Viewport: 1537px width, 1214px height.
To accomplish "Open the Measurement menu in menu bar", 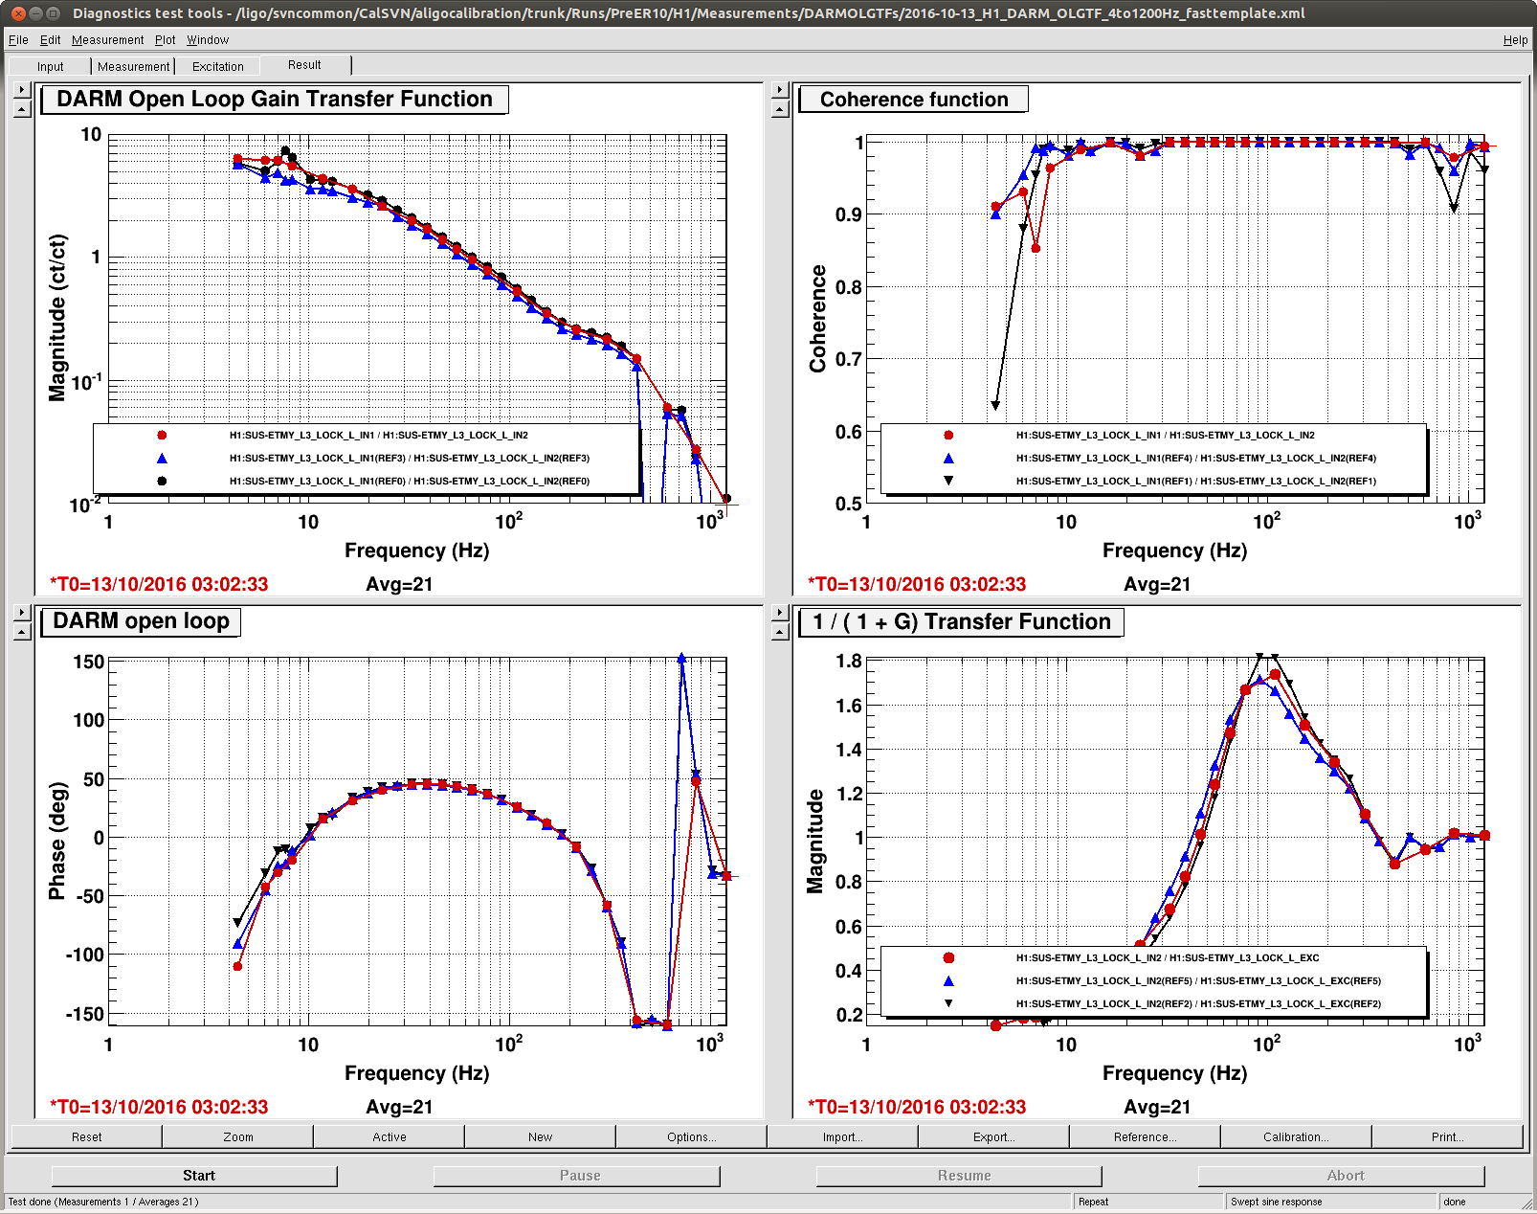I will (x=107, y=40).
